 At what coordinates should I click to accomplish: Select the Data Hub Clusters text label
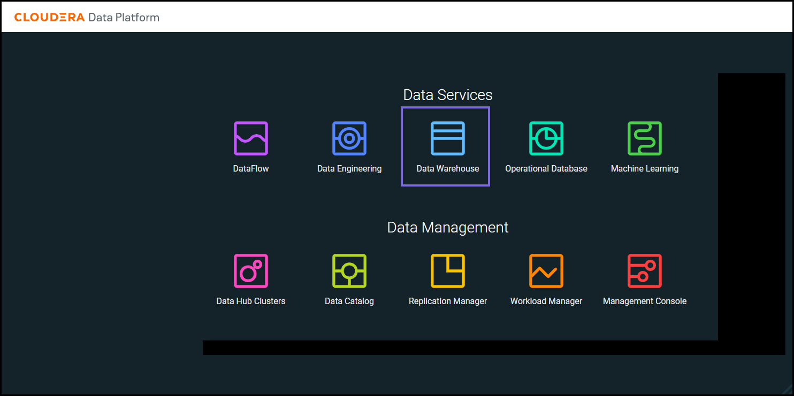pyautogui.click(x=251, y=301)
